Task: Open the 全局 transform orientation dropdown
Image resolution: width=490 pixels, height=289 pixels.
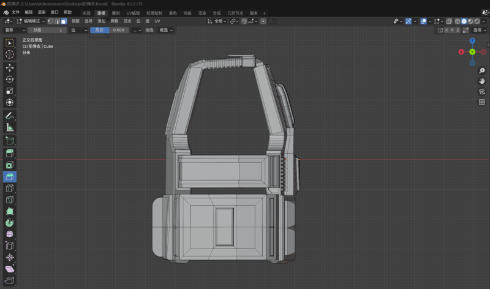Action: [x=217, y=21]
